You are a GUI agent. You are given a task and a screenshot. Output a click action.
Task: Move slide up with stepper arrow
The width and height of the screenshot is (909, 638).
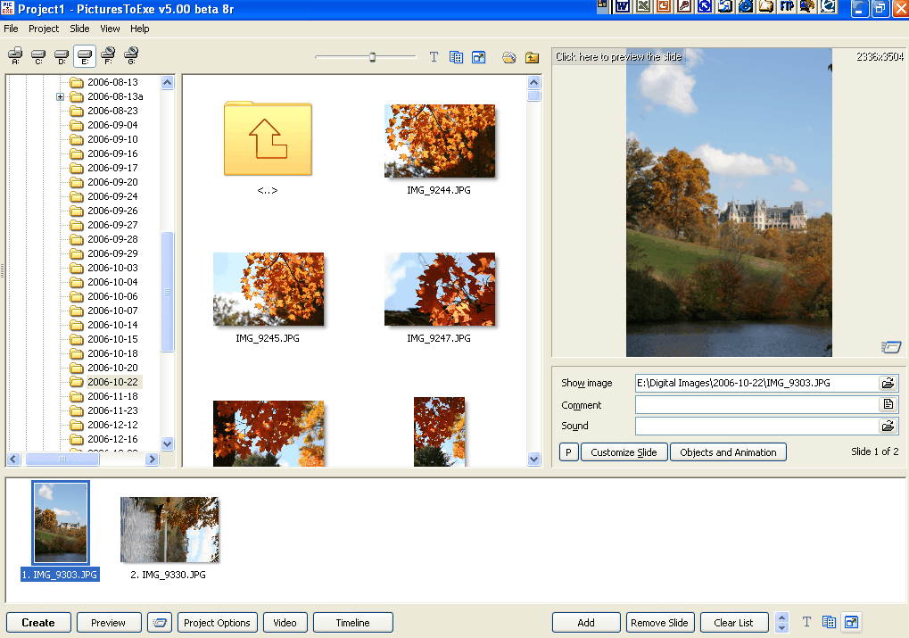click(x=781, y=618)
